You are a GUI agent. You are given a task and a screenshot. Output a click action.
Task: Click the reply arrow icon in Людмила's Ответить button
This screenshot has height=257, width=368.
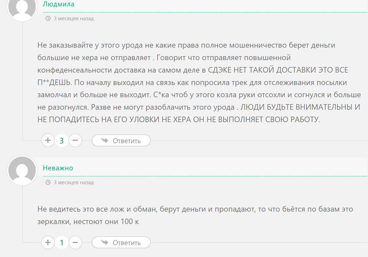click(x=104, y=140)
